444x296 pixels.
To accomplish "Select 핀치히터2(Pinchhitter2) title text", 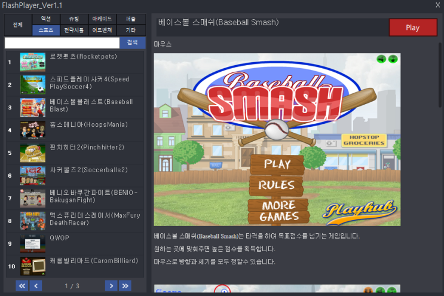I will click(87, 147).
